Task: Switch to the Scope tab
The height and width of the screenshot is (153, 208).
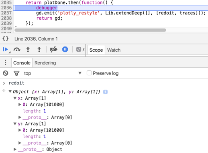Action: tap(96, 50)
